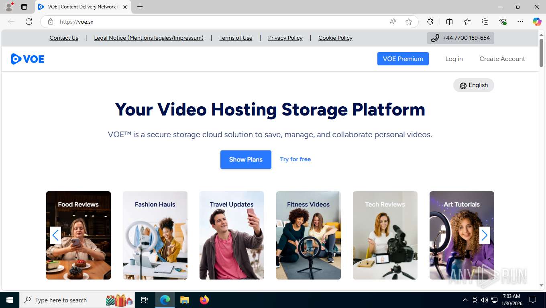The image size is (546, 308).
Task: Open Legal Notice (Mentions légales/Impressum) link
Action: click(x=149, y=38)
